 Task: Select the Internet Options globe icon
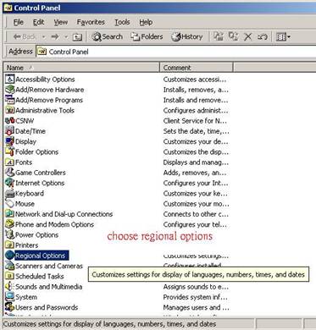coord(10,183)
